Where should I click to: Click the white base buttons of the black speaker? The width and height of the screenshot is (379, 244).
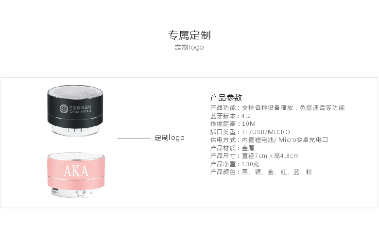pyautogui.click(x=75, y=130)
